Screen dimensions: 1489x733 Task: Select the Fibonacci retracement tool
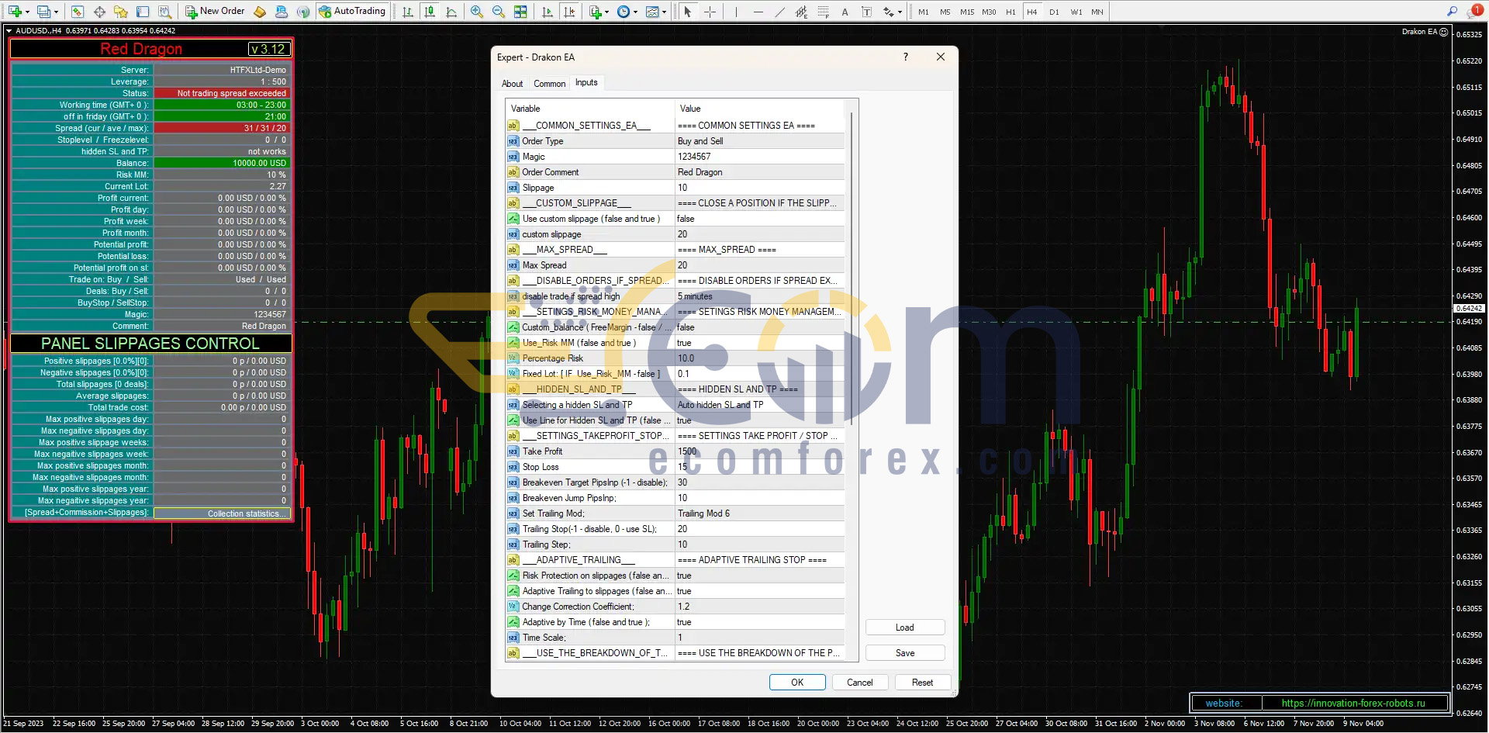[x=824, y=12]
